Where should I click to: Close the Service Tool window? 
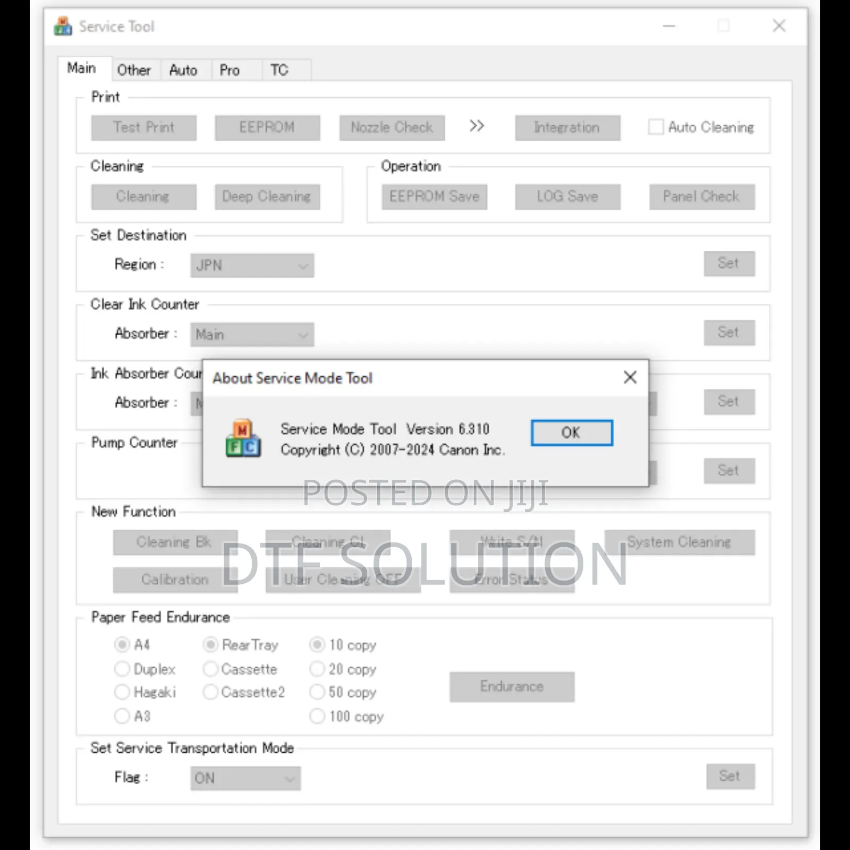pos(779,25)
